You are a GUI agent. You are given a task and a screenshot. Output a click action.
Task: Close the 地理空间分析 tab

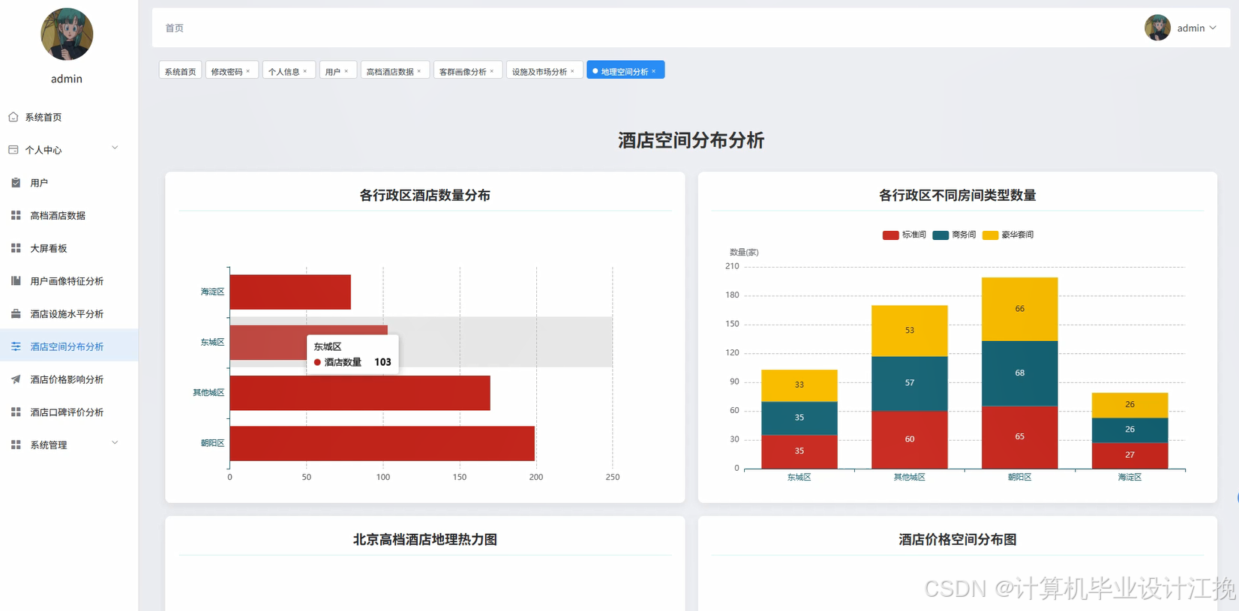click(653, 71)
